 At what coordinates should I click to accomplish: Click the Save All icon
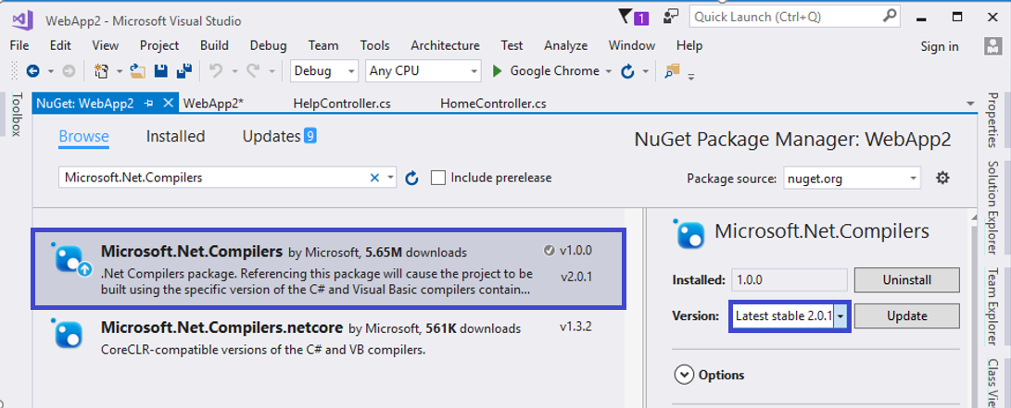[183, 71]
